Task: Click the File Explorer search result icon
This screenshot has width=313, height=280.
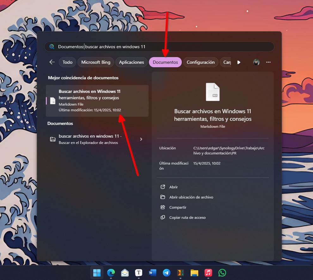Action: pos(53,139)
